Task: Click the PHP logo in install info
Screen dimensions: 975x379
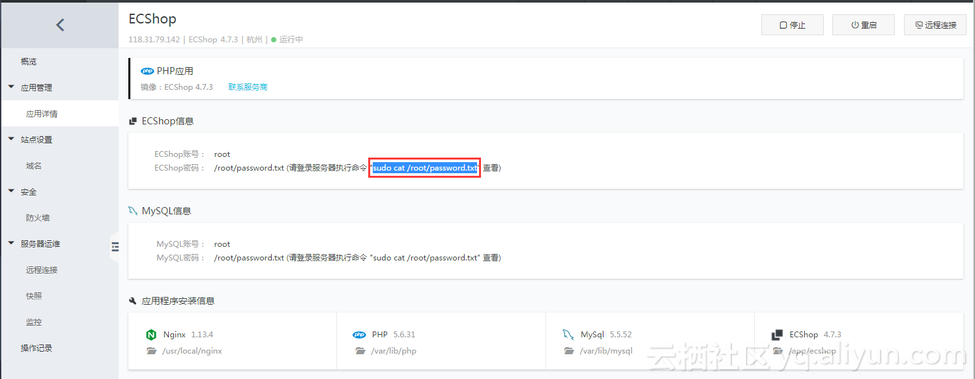Action: tap(359, 335)
